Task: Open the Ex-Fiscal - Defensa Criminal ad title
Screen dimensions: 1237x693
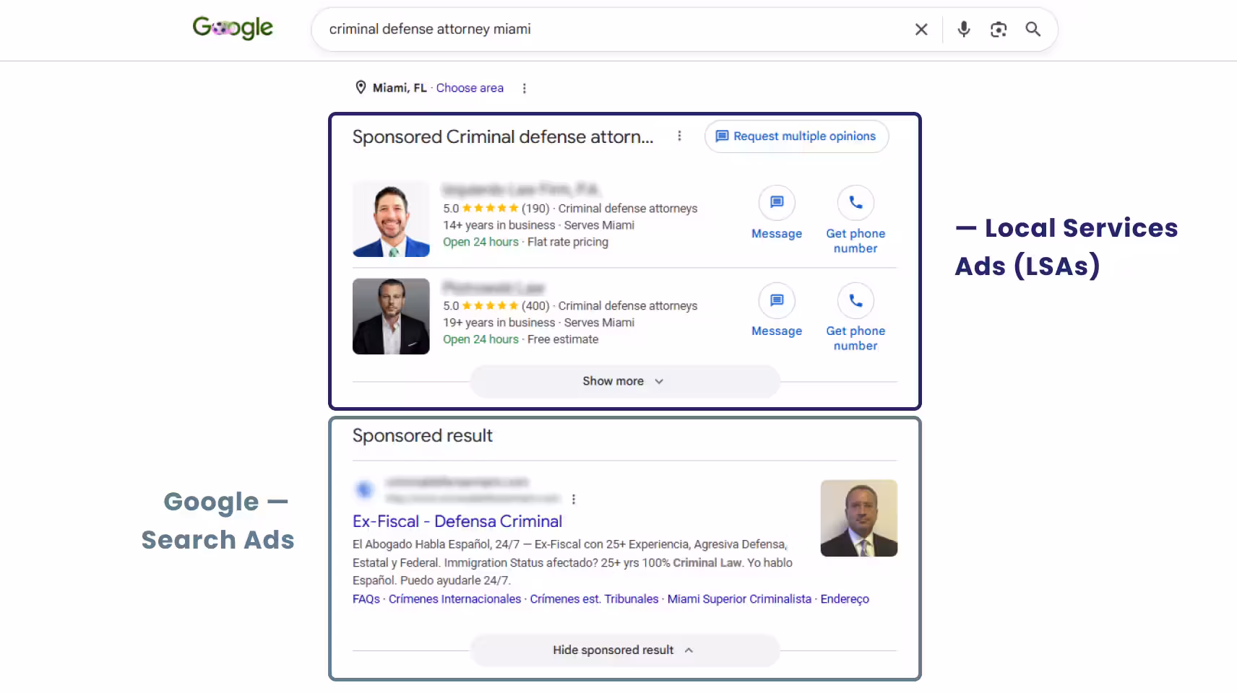Action: 457,521
